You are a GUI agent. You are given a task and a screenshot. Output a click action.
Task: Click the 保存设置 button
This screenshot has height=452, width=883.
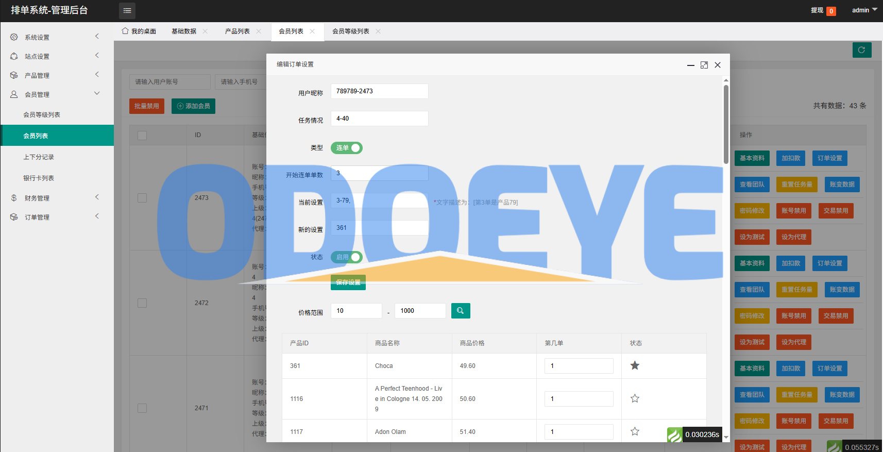348,282
